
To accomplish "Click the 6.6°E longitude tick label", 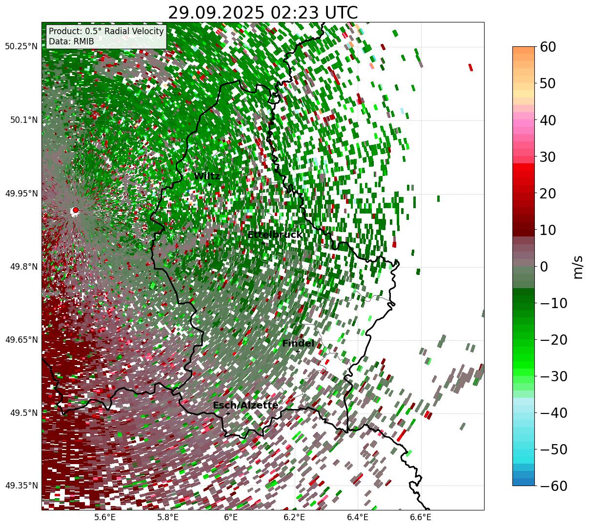I will click(421, 517).
